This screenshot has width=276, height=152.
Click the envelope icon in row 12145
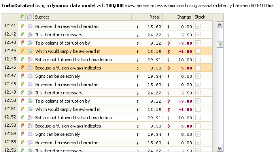coord(30,59)
